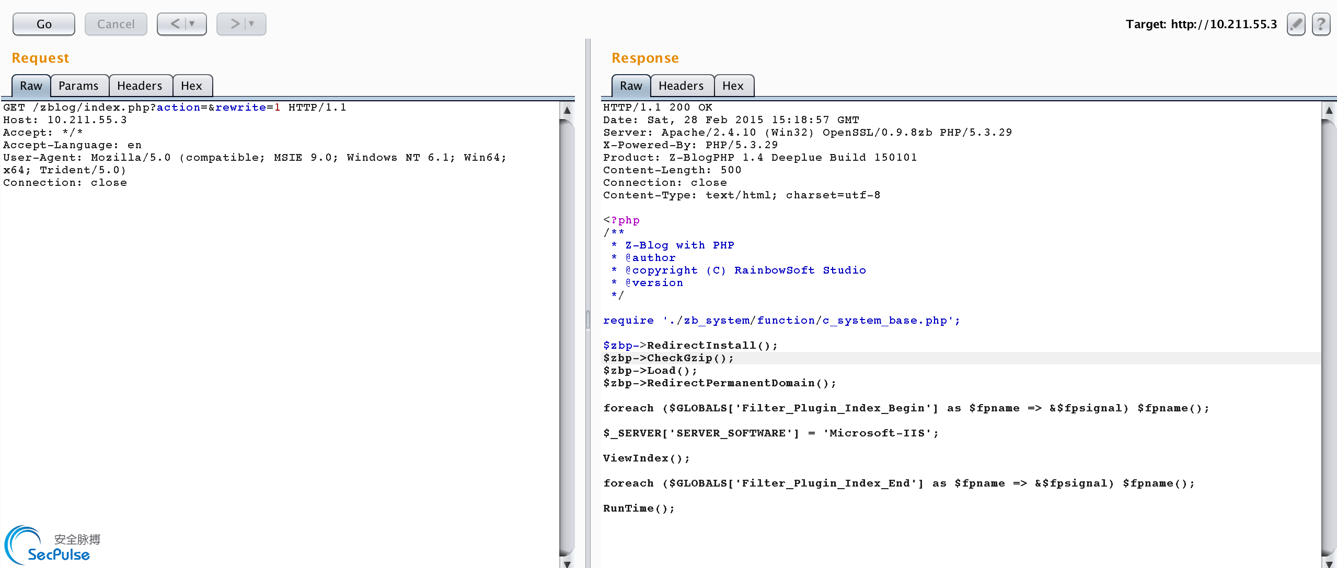Viewport: 1337px width, 568px height.
Task: Click the 'Filter_Plugin_Index_End' foreach line
Action: click(x=899, y=483)
